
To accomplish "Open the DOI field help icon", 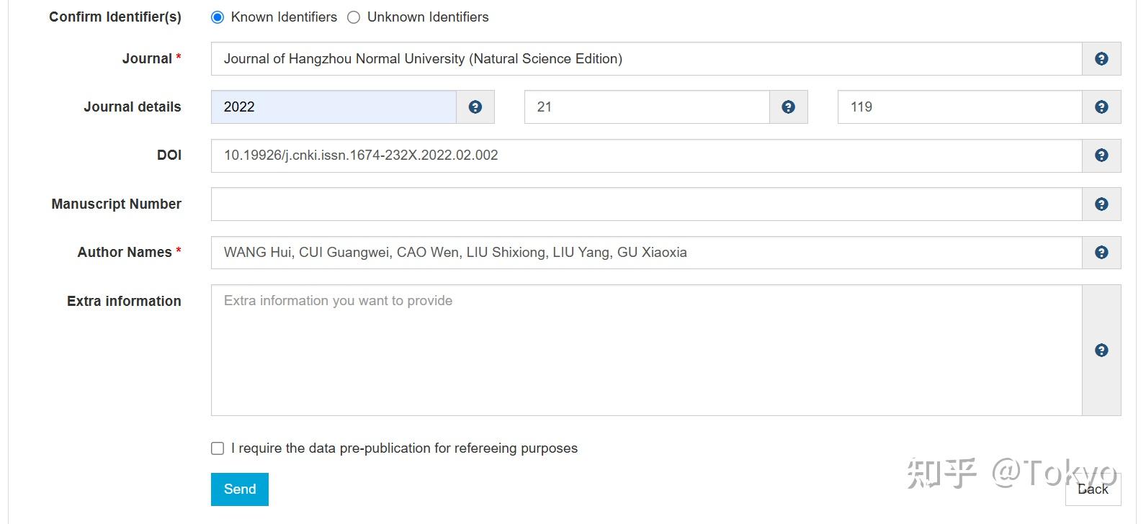I will point(1101,155).
